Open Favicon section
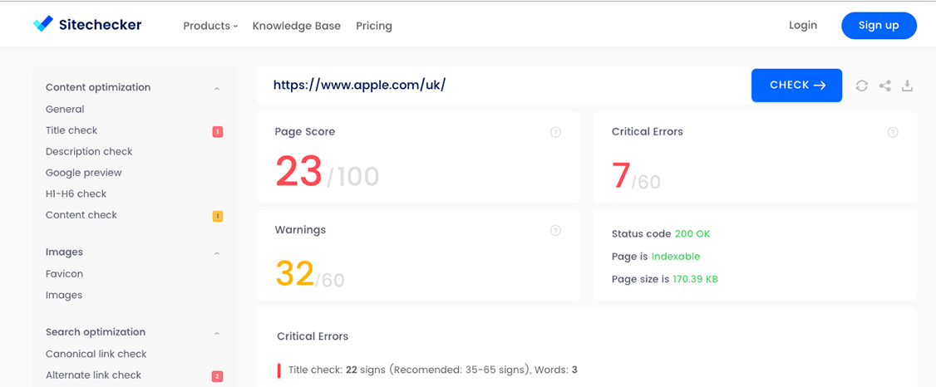 pos(65,274)
